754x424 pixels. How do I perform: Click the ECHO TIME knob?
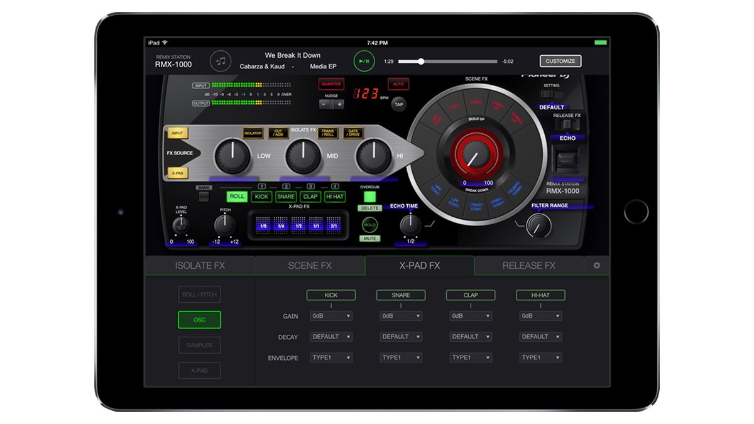pyautogui.click(x=410, y=224)
